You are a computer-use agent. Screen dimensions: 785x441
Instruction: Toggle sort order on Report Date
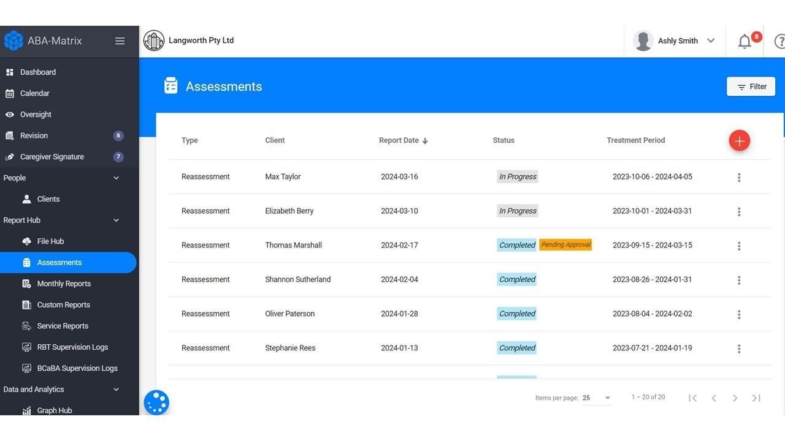click(x=402, y=140)
